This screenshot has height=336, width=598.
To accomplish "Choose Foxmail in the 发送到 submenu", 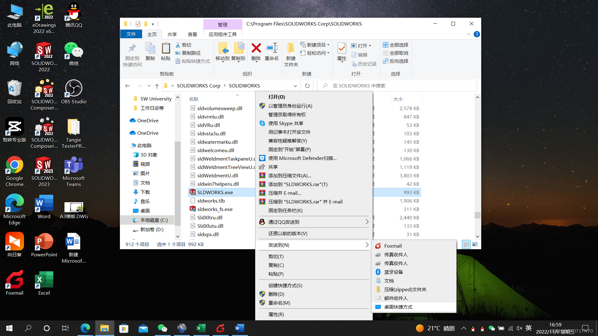I will (x=393, y=245).
